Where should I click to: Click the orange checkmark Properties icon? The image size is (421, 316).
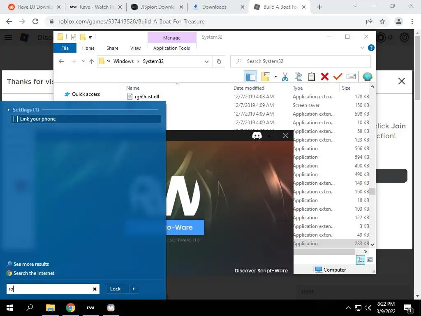338,77
